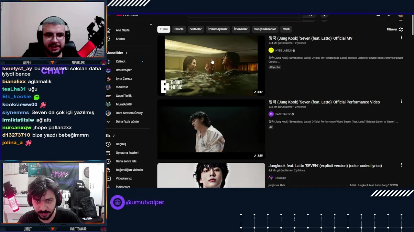Open Ana Sayfa home icon in sidebar
414x232 pixels.
(109, 30)
